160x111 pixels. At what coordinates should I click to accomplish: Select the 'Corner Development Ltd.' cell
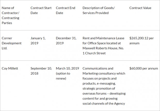click(12, 43)
